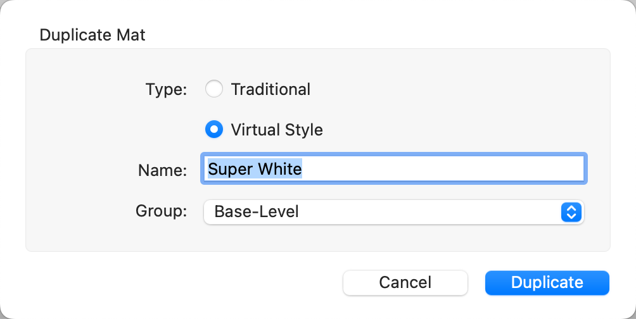Click inside the Name text field
Image resolution: width=636 pixels, height=319 pixels.
point(443,169)
